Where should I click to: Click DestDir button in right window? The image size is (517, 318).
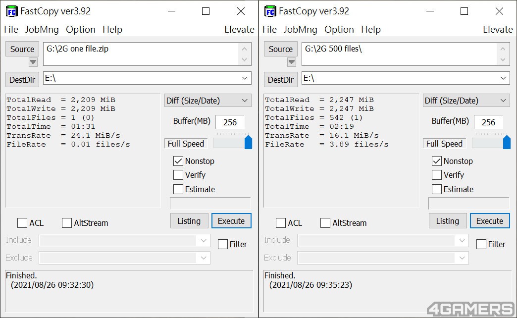click(x=281, y=79)
